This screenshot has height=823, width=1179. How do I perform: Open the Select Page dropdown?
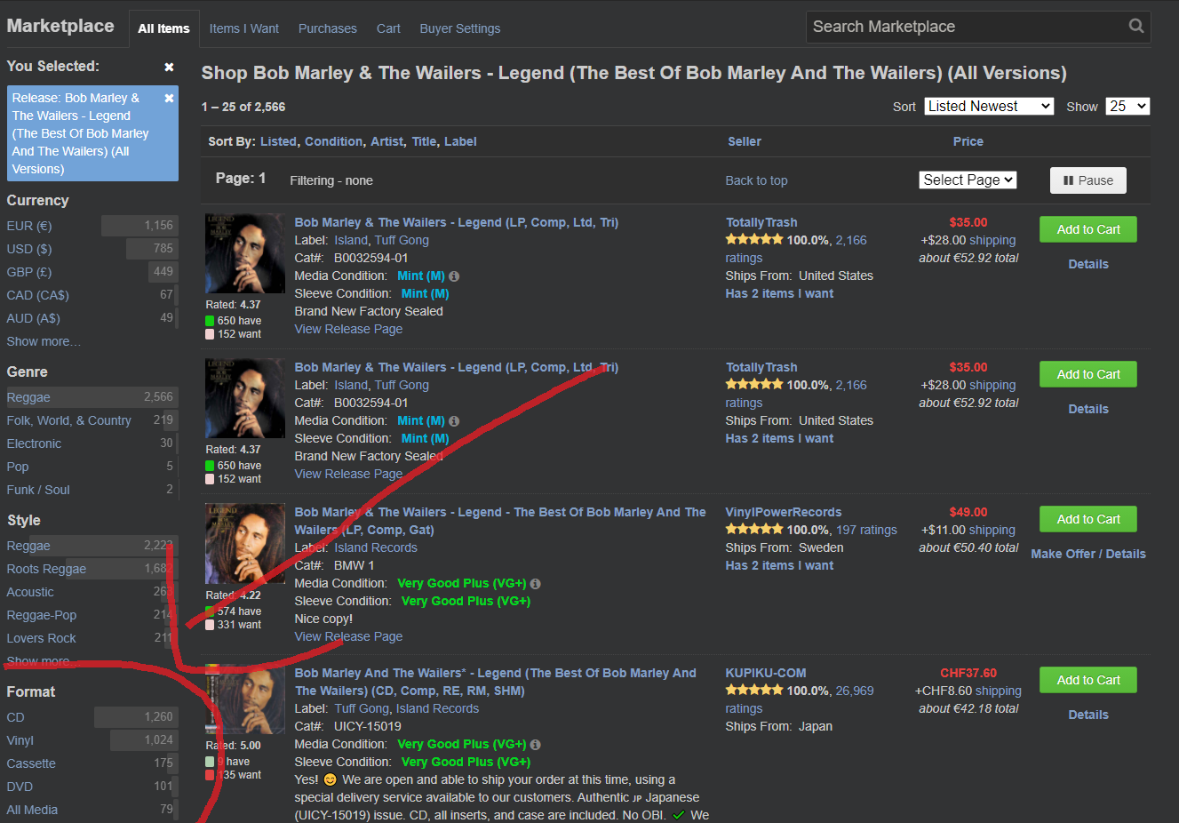(968, 180)
